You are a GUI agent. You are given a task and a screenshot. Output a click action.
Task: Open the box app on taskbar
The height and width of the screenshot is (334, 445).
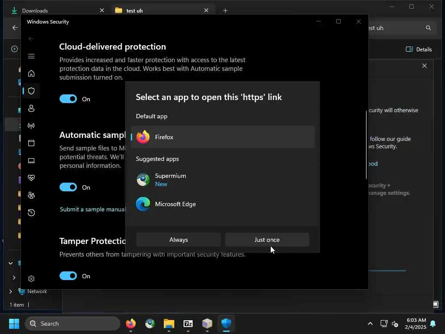[207, 324]
